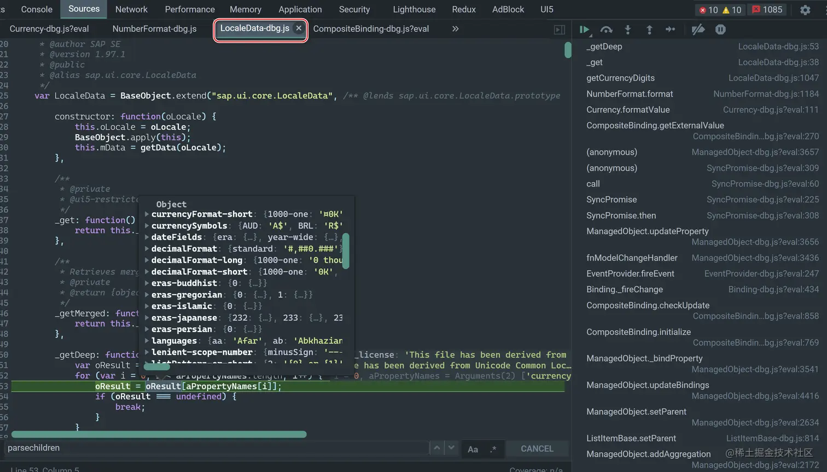The height and width of the screenshot is (472, 827).
Task: Open the 1085 issues counter
Action: point(767,10)
